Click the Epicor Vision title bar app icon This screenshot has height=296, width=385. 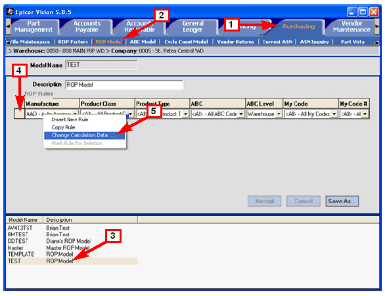[10, 12]
